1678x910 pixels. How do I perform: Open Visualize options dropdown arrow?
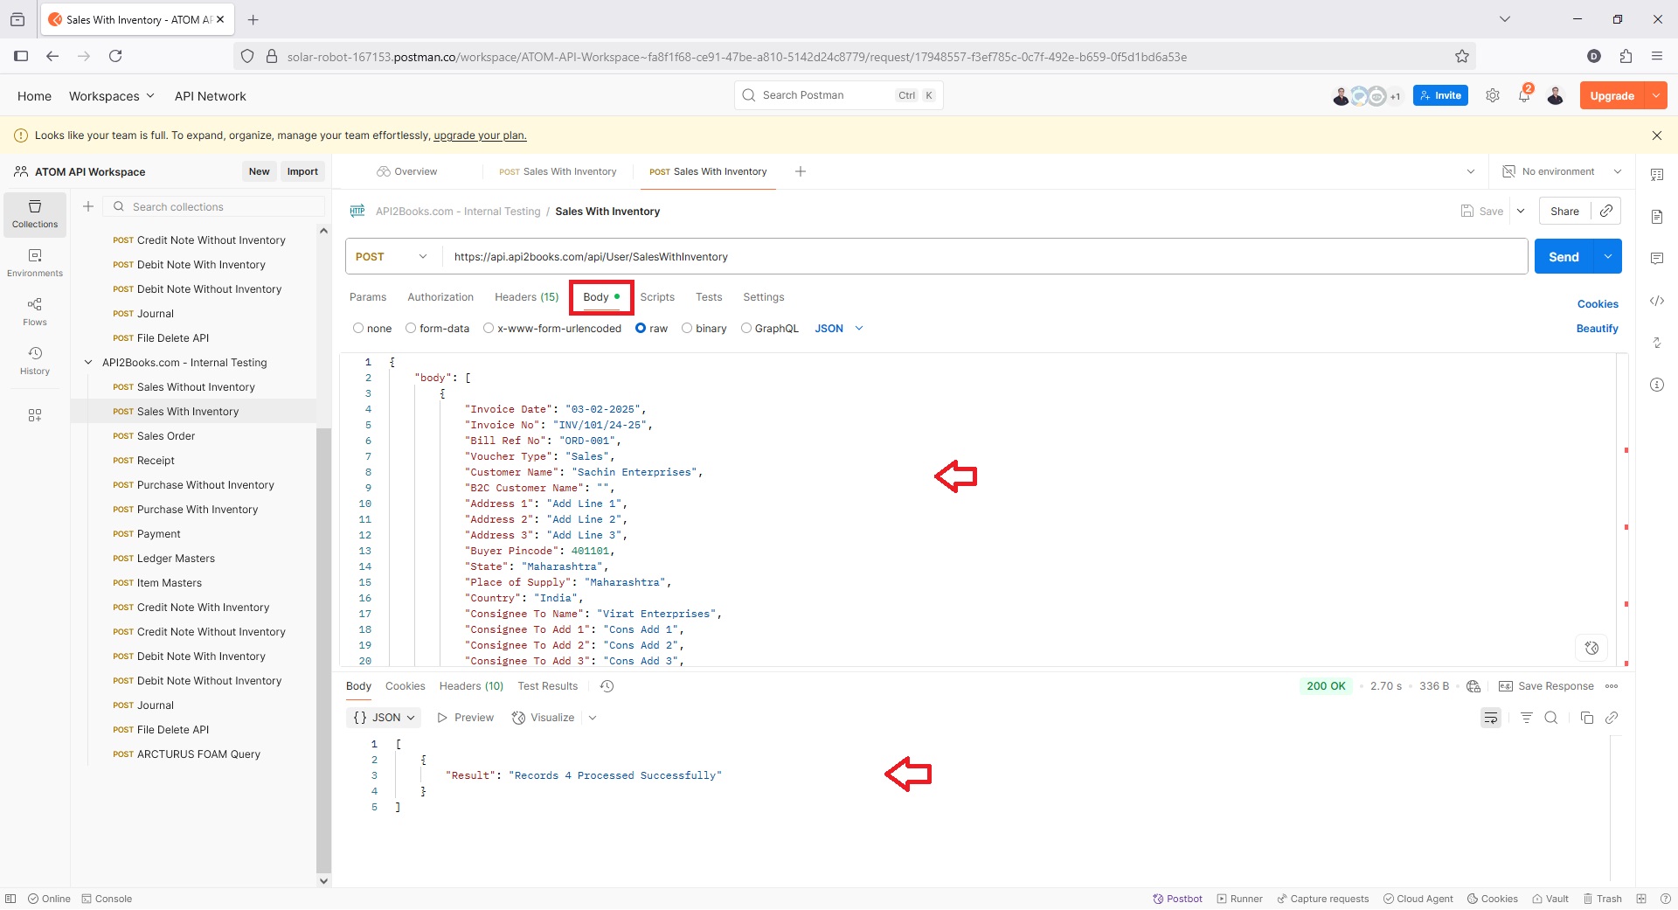tap(593, 718)
